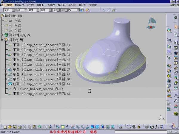Expand the 草图.2 sketch node
Viewport: 179px width, 134px height.
click(6, 69)
